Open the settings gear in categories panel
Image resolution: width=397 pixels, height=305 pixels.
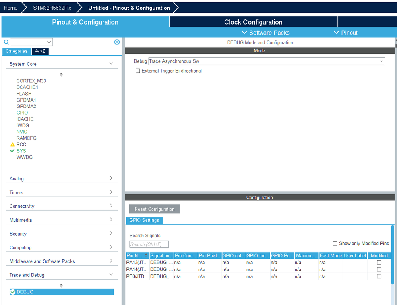click(x=117, y=42)
